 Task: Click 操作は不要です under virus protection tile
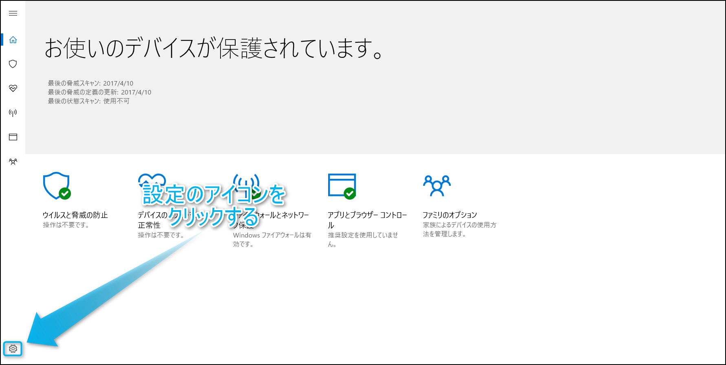click(x=66, y=225)
